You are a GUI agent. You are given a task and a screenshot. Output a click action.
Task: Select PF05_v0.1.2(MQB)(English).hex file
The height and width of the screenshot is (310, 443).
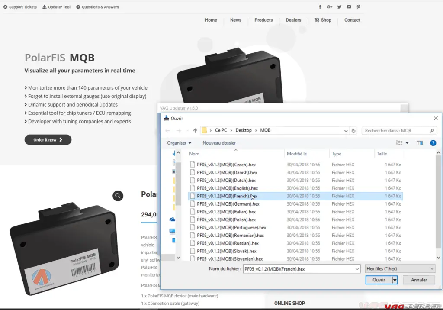[295, 188]
